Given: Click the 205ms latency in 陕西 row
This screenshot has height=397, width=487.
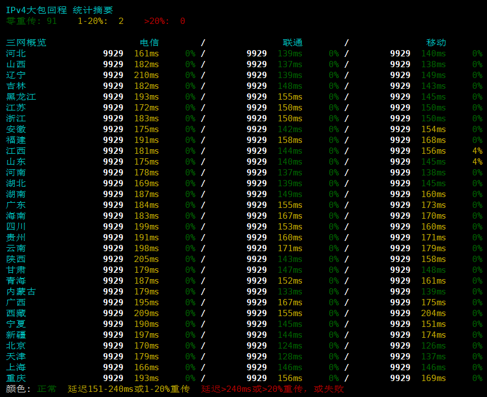Looking at the screenshot, I should [x=146, y=259].
